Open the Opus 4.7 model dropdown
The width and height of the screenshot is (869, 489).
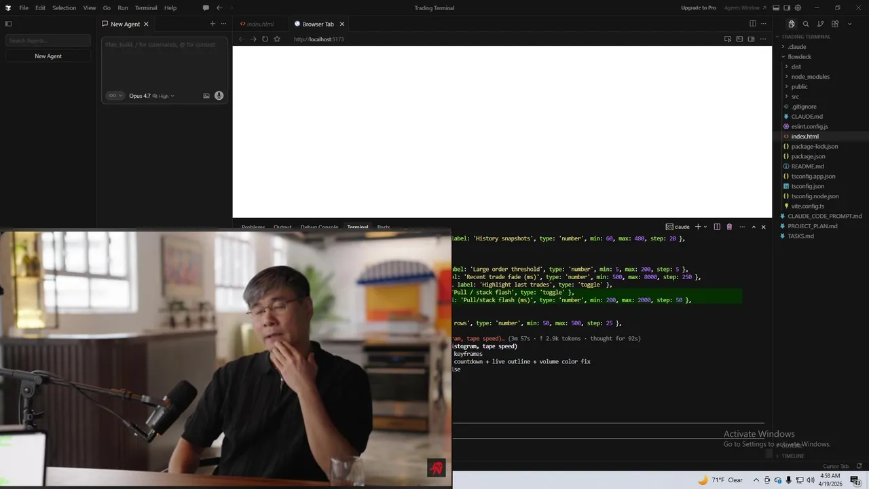coord(151,96)
